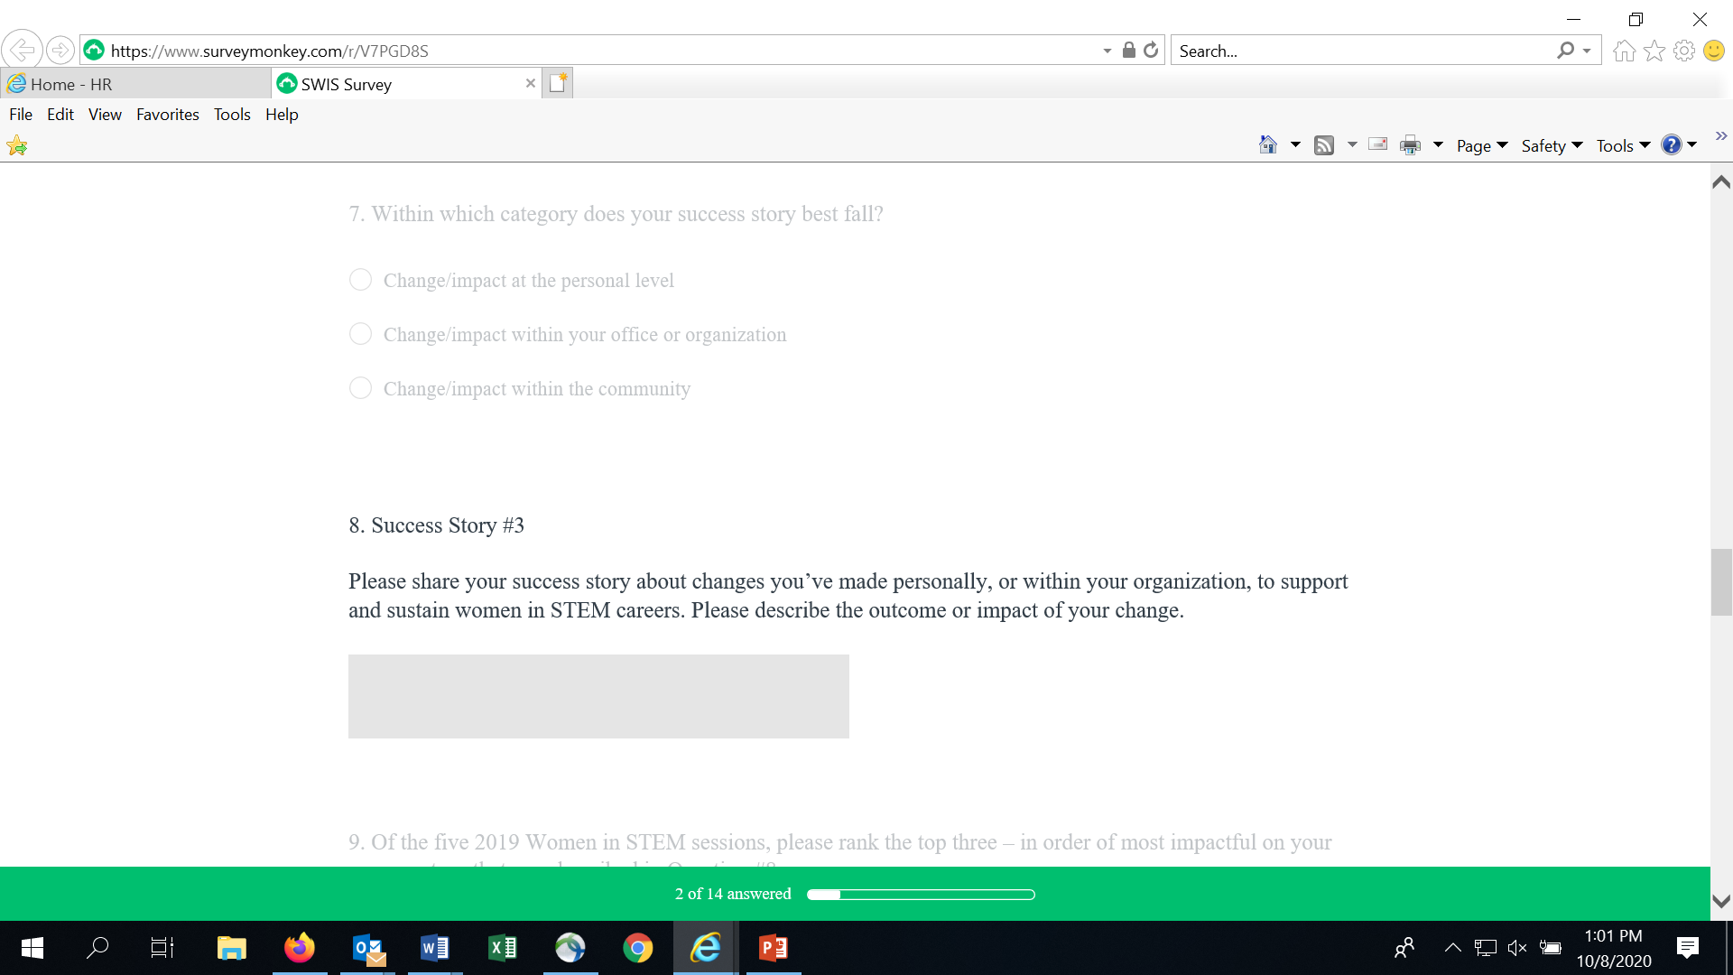Click the survey progress bar
Image resolution: width=1733 pixels, height=975 pixels.
click(x=921, y=895)
